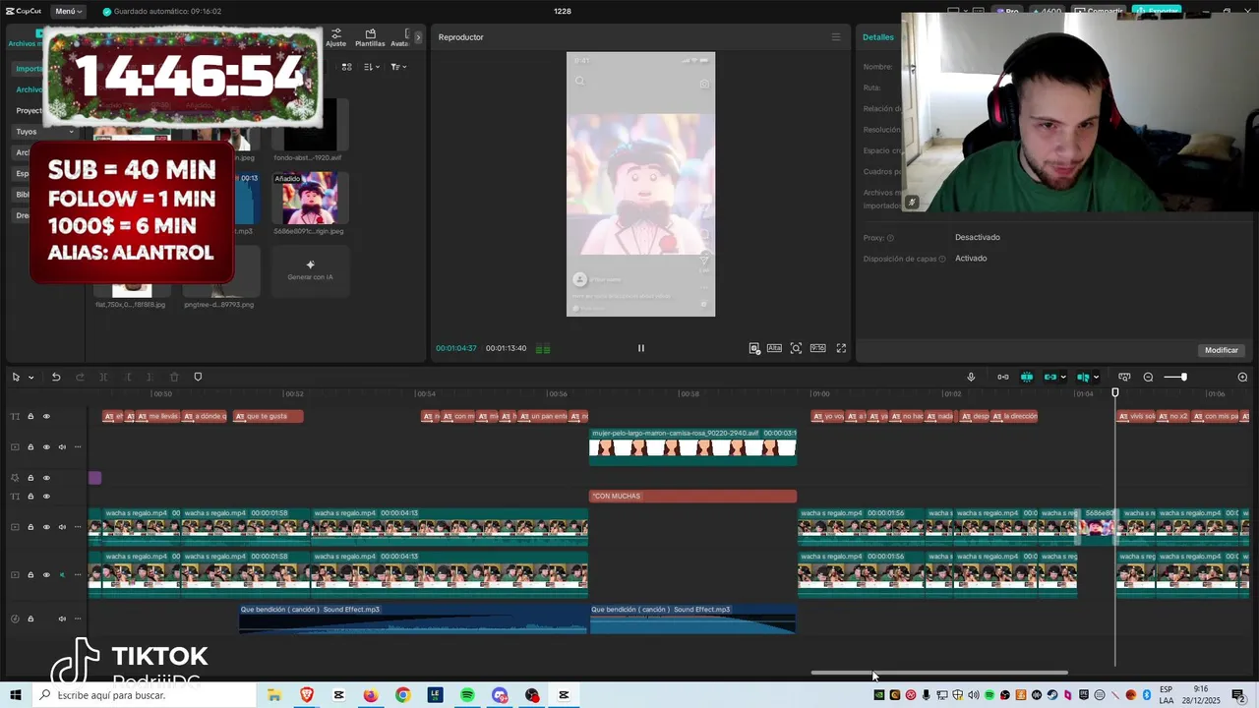Zoom out the timeline with minus magnifier
This screenshot has width=1259, height=708.
coord(1148,377)
